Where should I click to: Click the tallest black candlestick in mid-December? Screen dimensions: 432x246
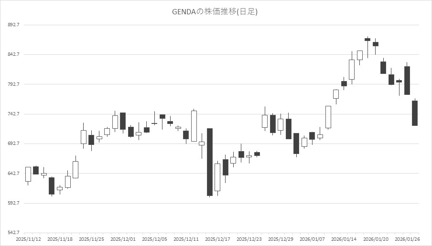point(209,162)
